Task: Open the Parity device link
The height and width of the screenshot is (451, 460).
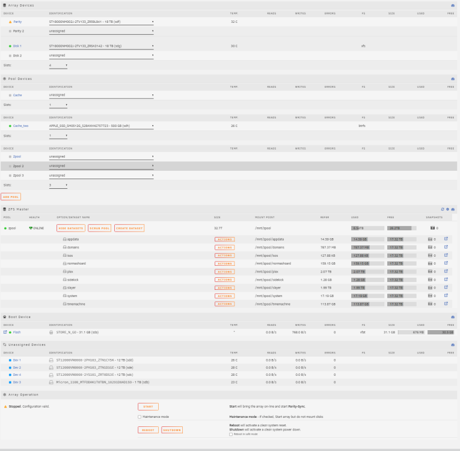Action: [x=17, y=22]
